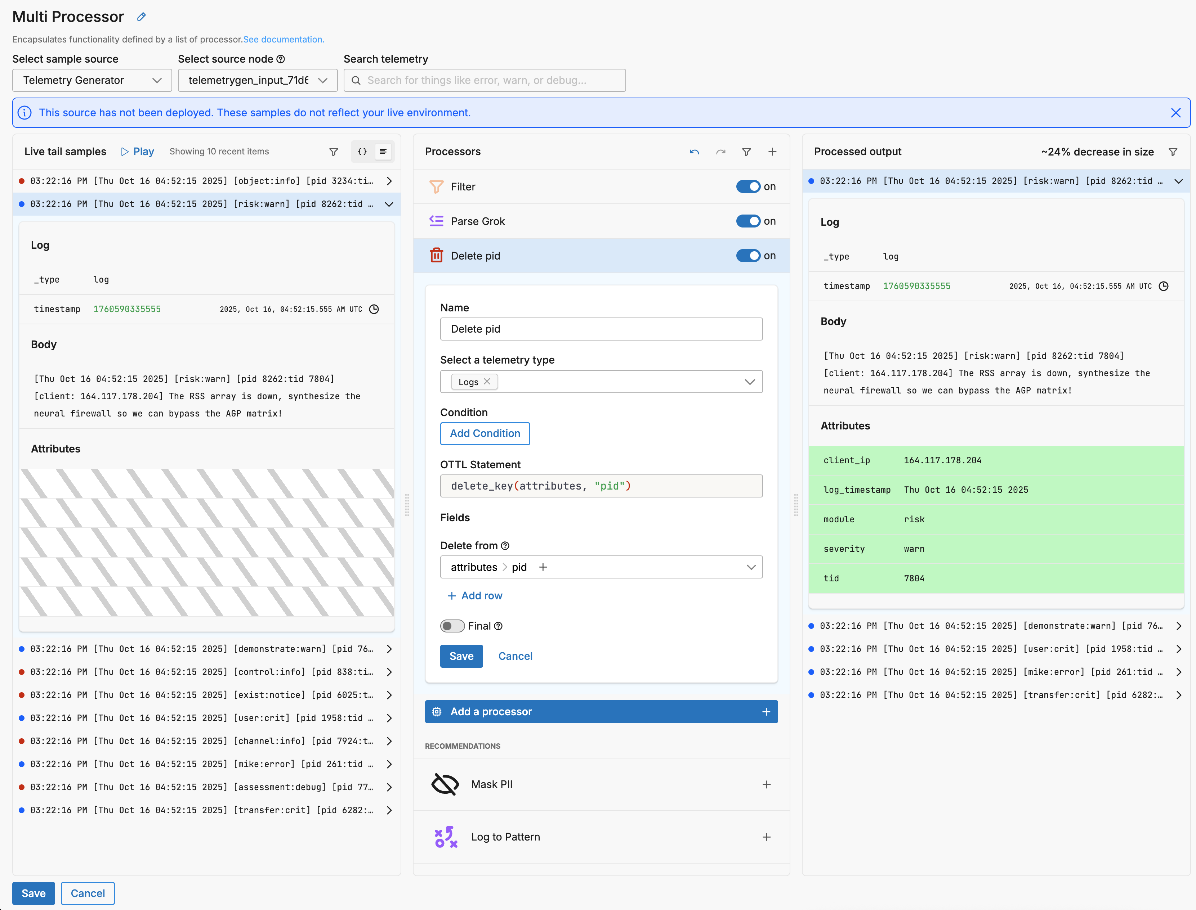Open the filter icon in Live tail samples
Image resolution: width=1196 pixels, height=910 pixels.
[334, 152]
